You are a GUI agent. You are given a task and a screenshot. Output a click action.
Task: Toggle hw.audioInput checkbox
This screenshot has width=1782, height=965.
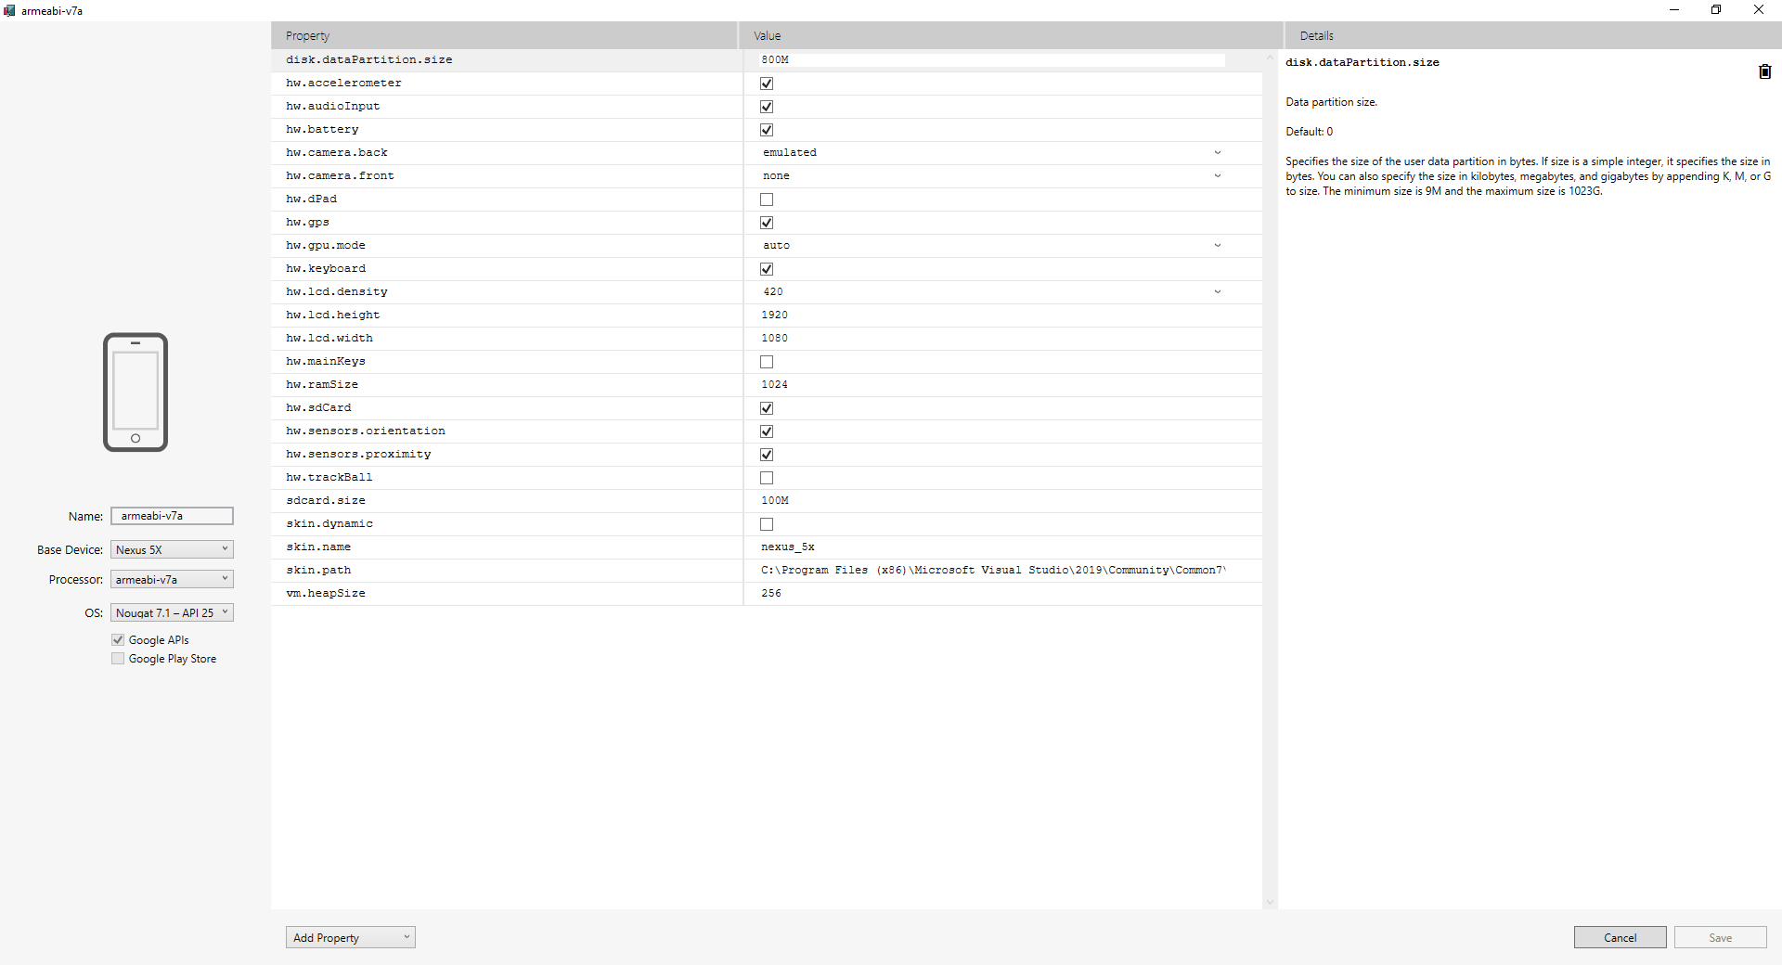point(767,107)
